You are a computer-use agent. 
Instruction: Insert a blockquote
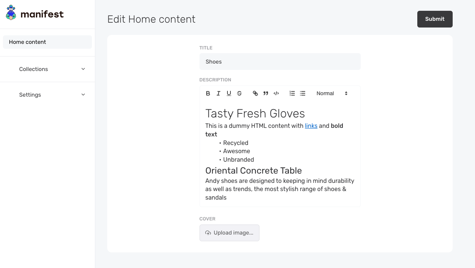tap(266, 93)
